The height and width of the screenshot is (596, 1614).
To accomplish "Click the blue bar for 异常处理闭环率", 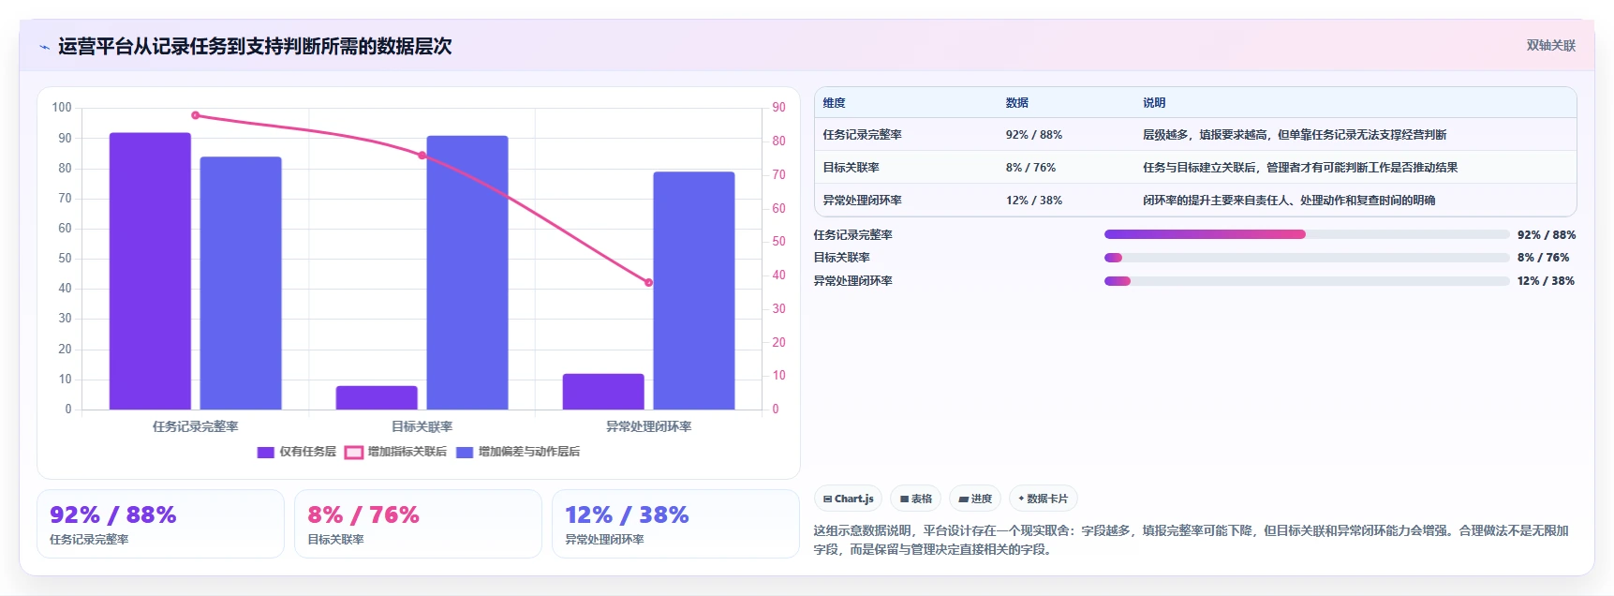I will pos(694,291).
